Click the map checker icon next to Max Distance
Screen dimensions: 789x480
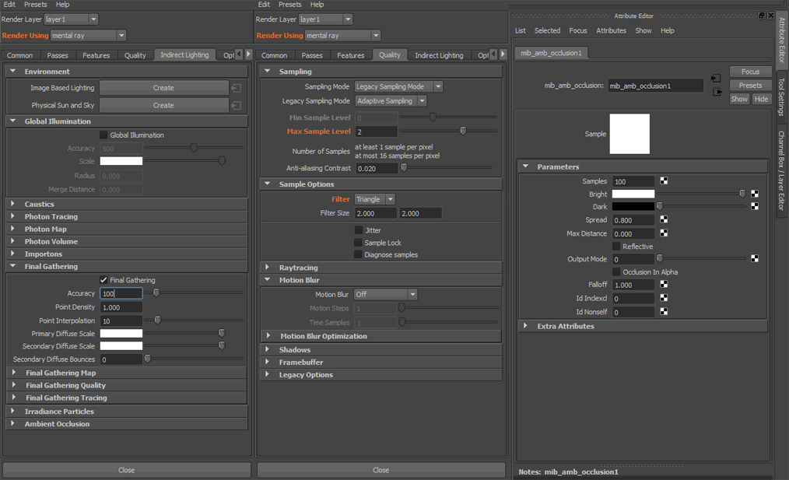[664, 233]
